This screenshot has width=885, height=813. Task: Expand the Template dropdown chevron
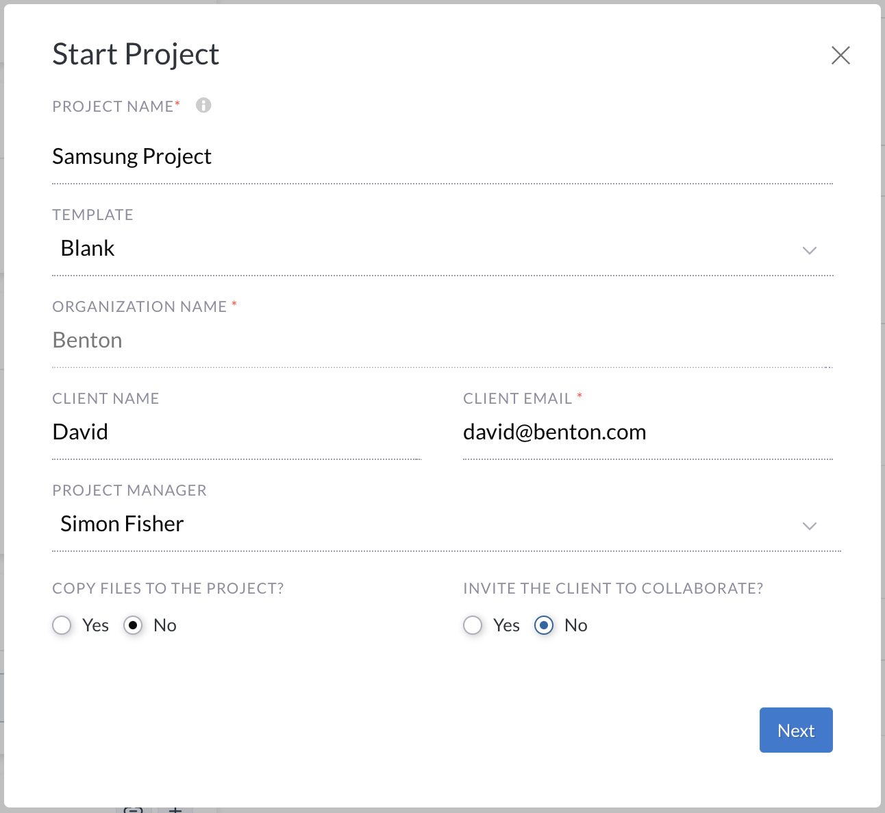click(x=809, y=250)
